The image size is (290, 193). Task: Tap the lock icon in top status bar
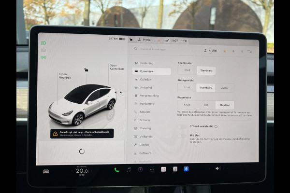pyautogui.click(x=131, y=40)
